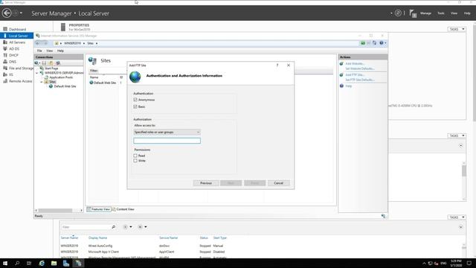Open Remote Access in Server Manager sidebar
This screenshot has width=476, height=268.
pos(18,81)
